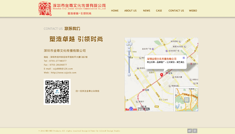Viewport: 235px width, 134px height.
Task: Click the red location pin marker
Action: pos(161,75)
